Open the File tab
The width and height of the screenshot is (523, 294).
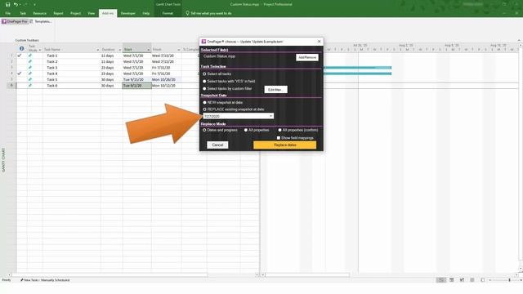coord(8,13)
